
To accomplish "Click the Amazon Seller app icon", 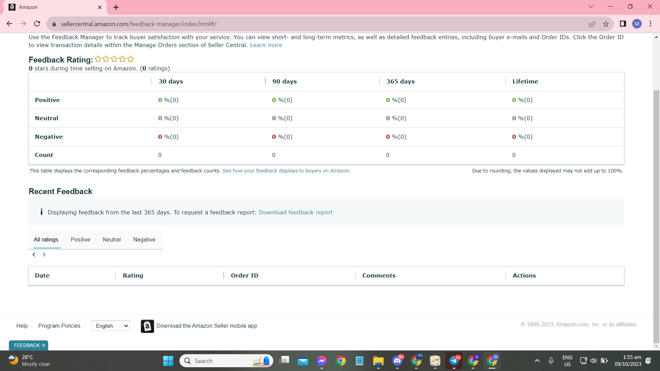I will click(x=147, y=326).
